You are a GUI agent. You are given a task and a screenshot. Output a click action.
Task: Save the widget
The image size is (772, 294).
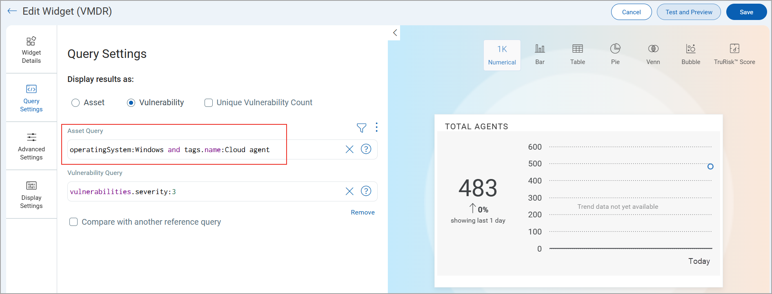746,12
